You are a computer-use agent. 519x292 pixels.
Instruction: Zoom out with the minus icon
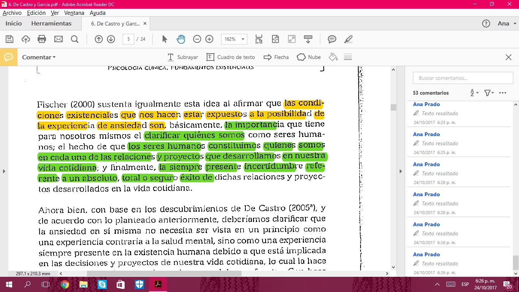click(x=197, y=39)
